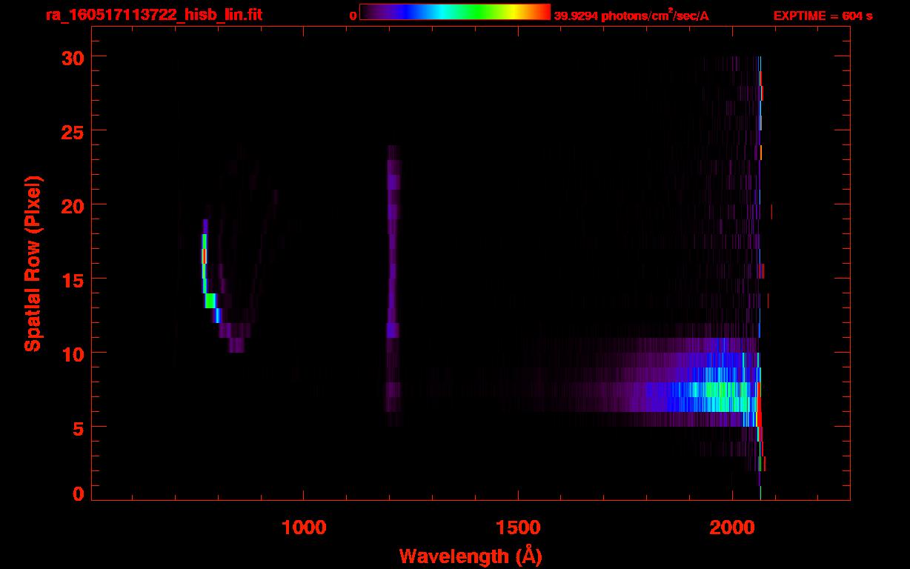Click the EXPTIME = 604 s label
Screen dimensions: 910x569
click(x=823, y=16)
